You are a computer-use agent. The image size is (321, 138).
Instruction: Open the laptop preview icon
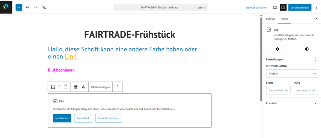pyautogui.click(x=275, y=7)
